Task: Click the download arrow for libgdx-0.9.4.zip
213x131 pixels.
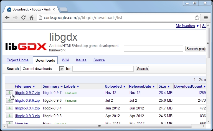Action: [x=9, y=108]
